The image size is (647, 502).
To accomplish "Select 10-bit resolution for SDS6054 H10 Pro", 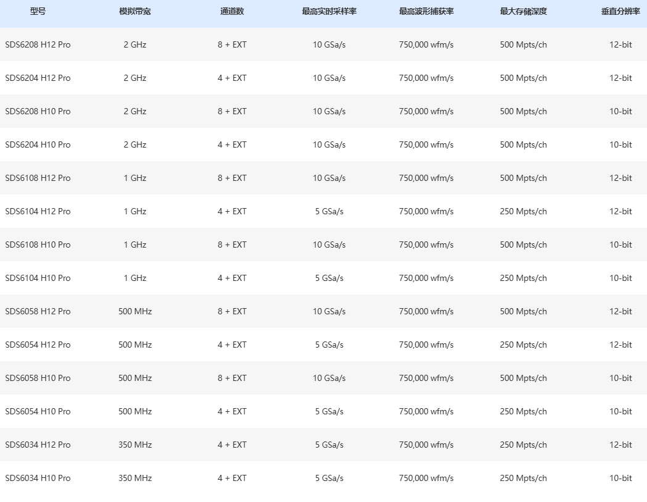I will point(620,411).
